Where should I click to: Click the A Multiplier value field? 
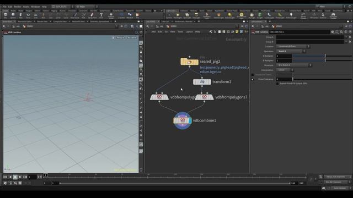pyautogui.click(x=284, y=56)
